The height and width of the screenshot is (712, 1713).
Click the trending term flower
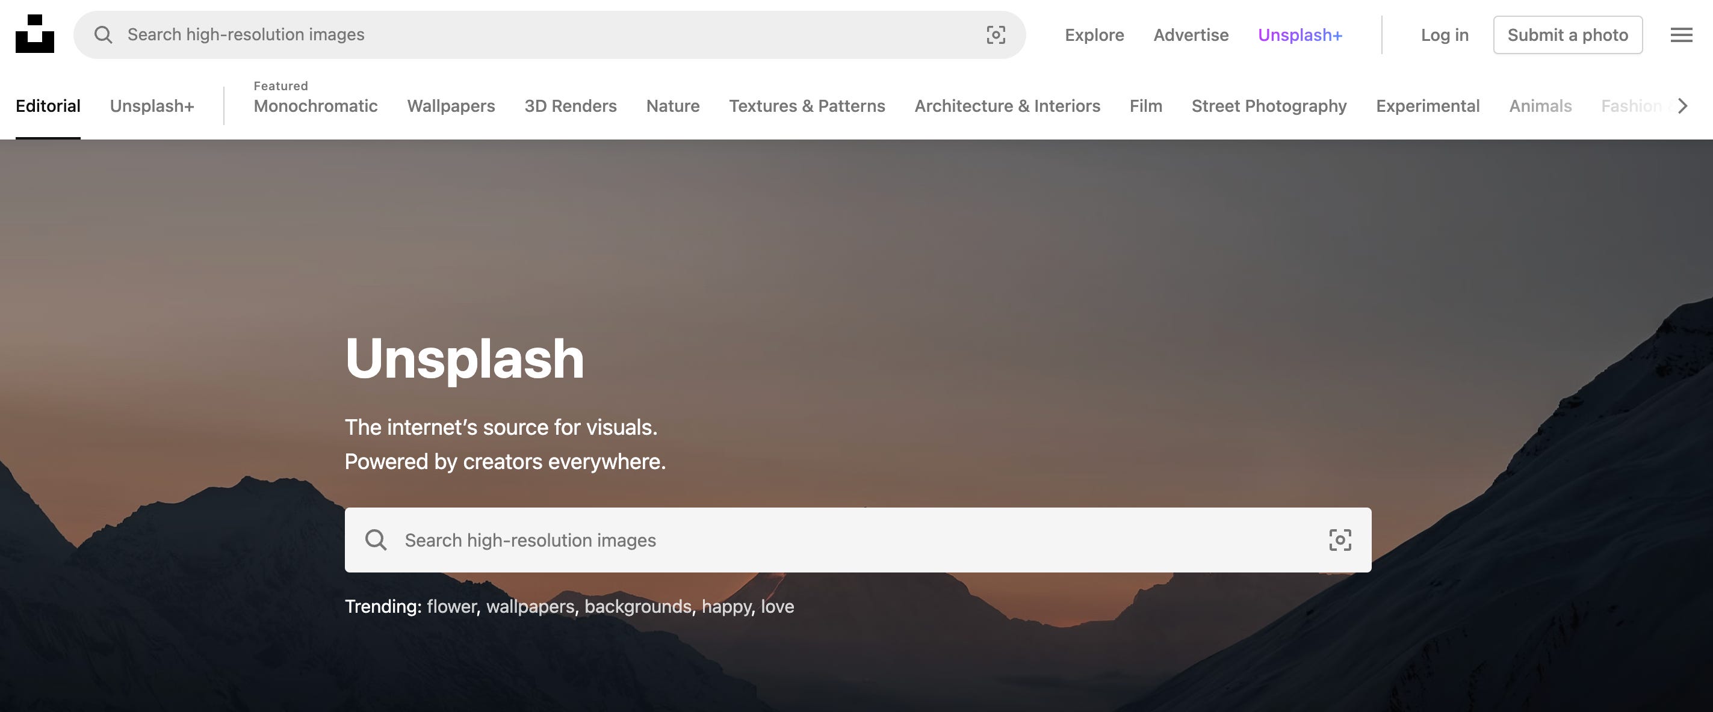tap(451, 606)
